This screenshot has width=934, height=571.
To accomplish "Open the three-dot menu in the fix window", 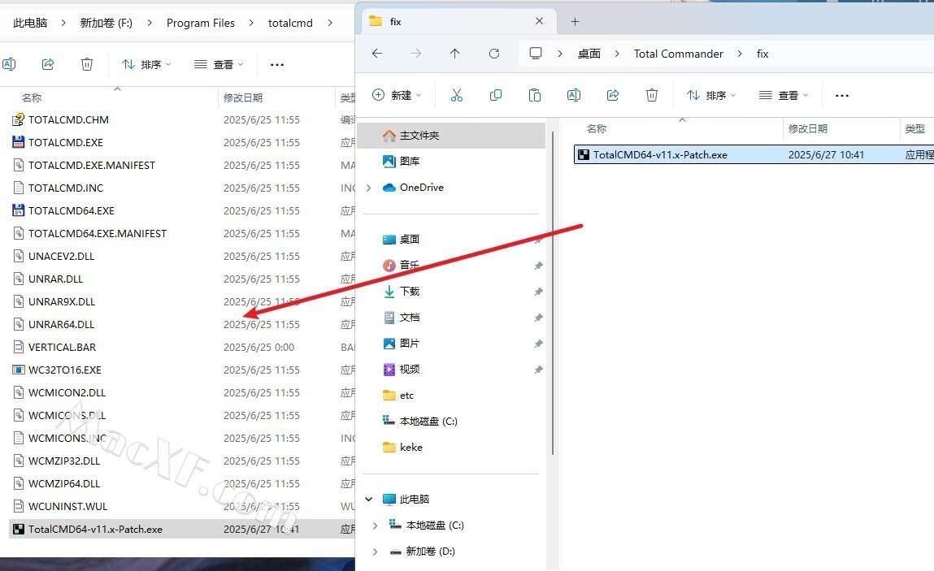I will [x=841, y=96].
